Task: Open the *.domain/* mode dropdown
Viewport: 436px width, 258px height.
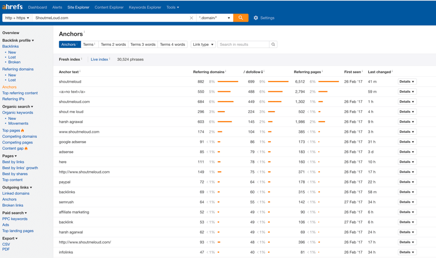Action: coord(215,18)
